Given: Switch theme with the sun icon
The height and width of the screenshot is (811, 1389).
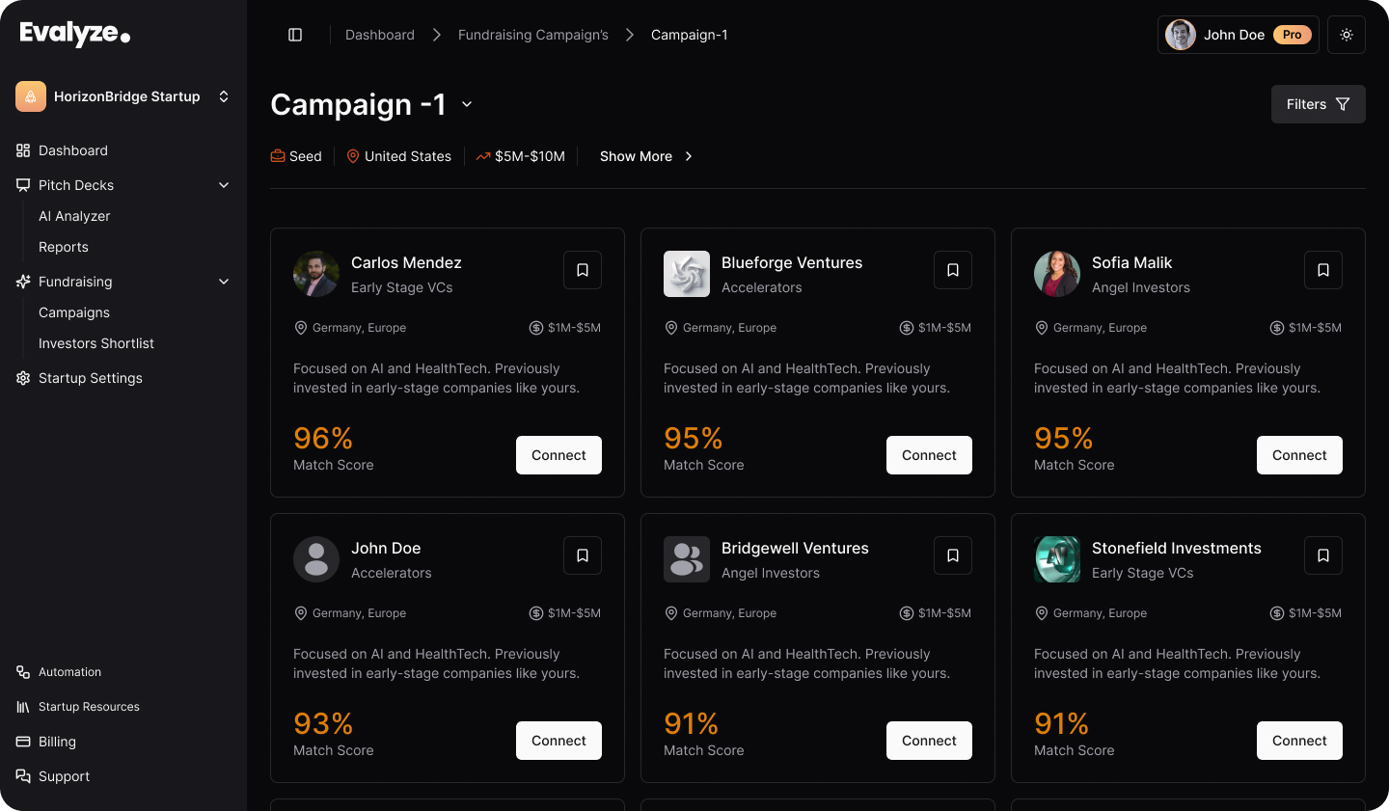Looking at the screenshot, I should (x=1347, y=35).
